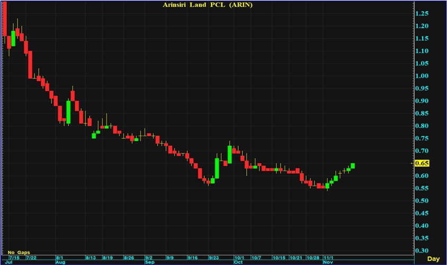447x265 pixels.
Task: Click the 0.55 price axis label
Action: [x=422, y=188]
